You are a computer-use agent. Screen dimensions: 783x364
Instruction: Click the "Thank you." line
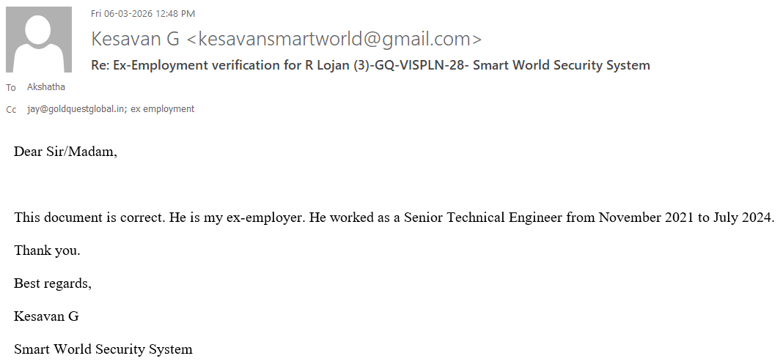[x=47, y=250]
